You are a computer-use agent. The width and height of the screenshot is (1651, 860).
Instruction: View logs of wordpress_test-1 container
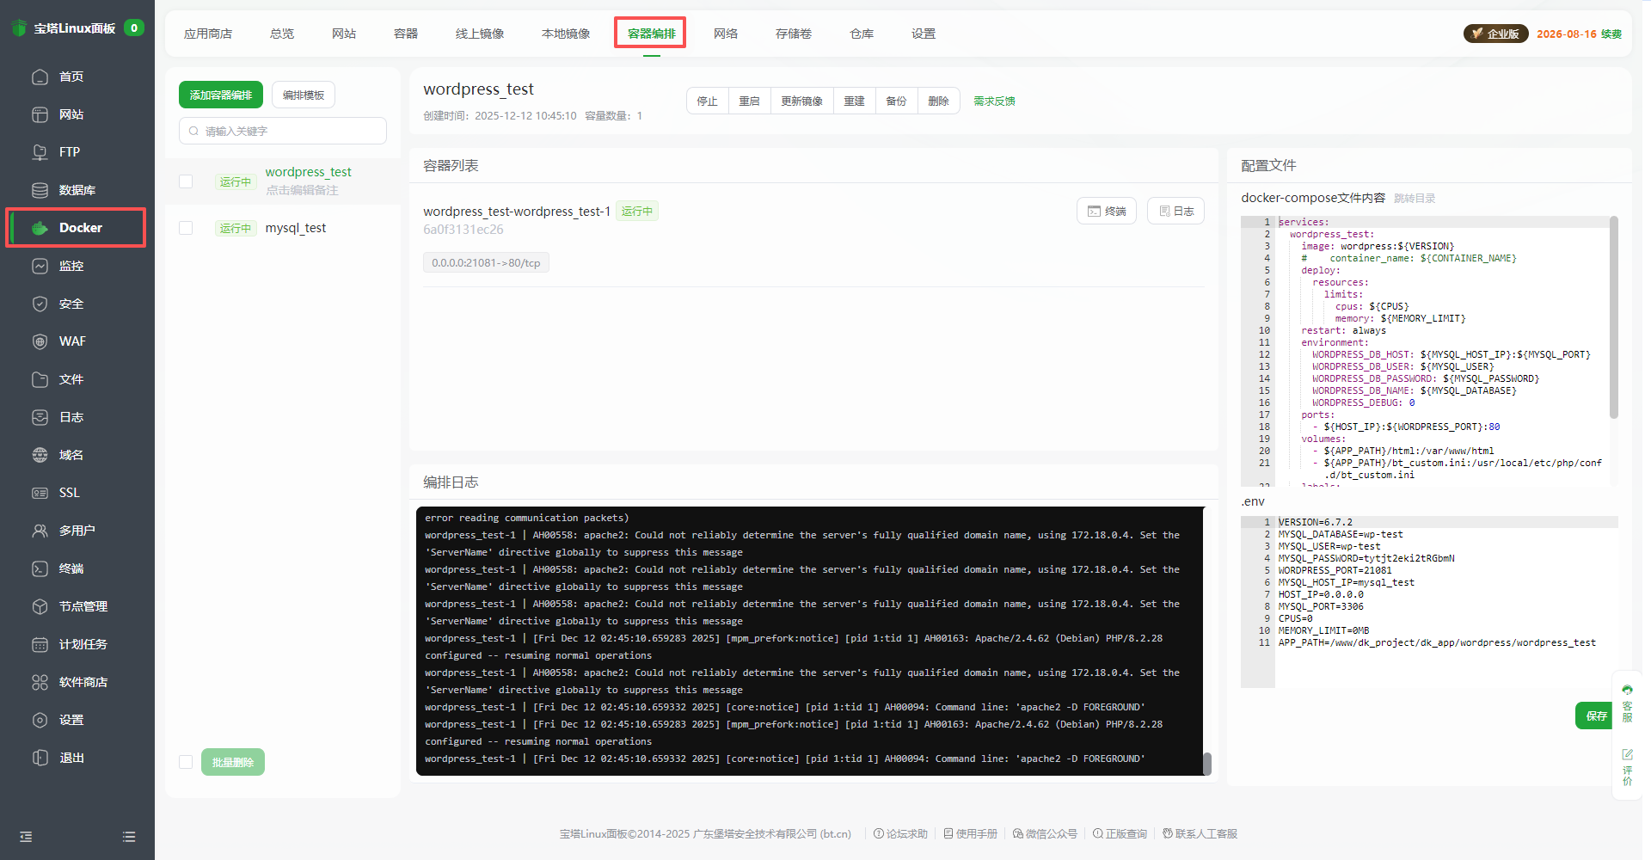(x=1175, y=212)
